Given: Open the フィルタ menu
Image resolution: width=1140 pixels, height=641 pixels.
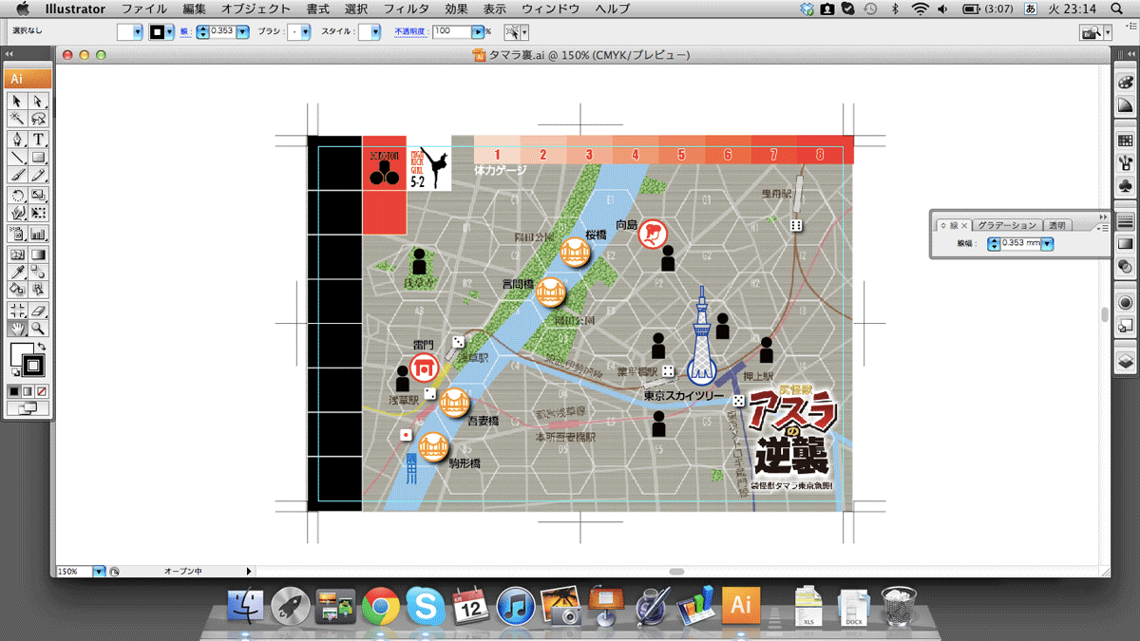Looking at the screenshot, I should click(x=406, y=9).
